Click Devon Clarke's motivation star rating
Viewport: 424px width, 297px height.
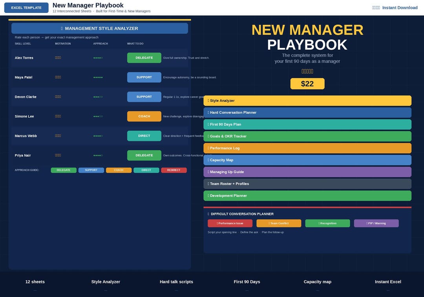[x=58, y=97]
